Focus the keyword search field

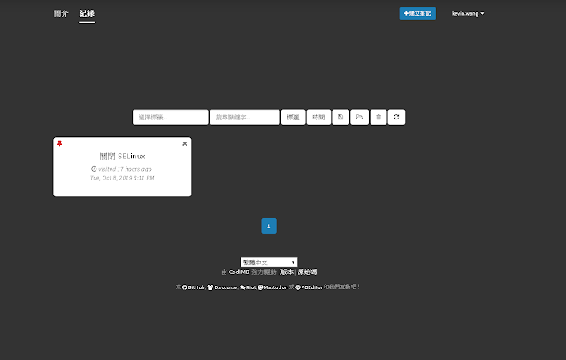pos(245,117)
